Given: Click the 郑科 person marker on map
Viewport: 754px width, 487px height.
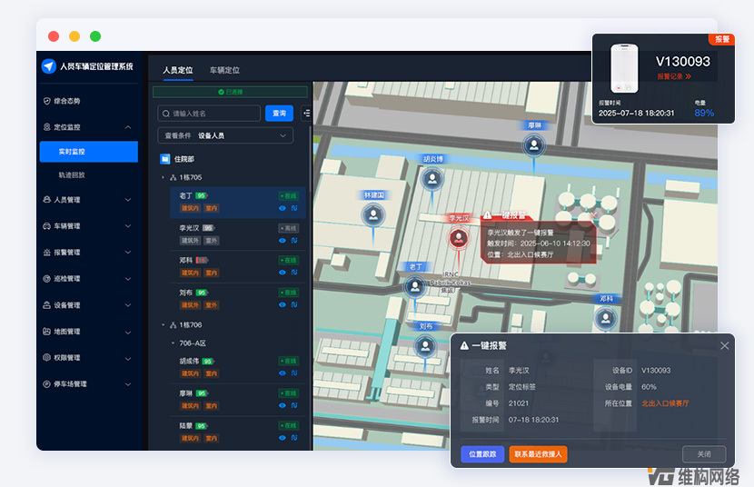Looking at the screenshot, I should tap(605, 317).
